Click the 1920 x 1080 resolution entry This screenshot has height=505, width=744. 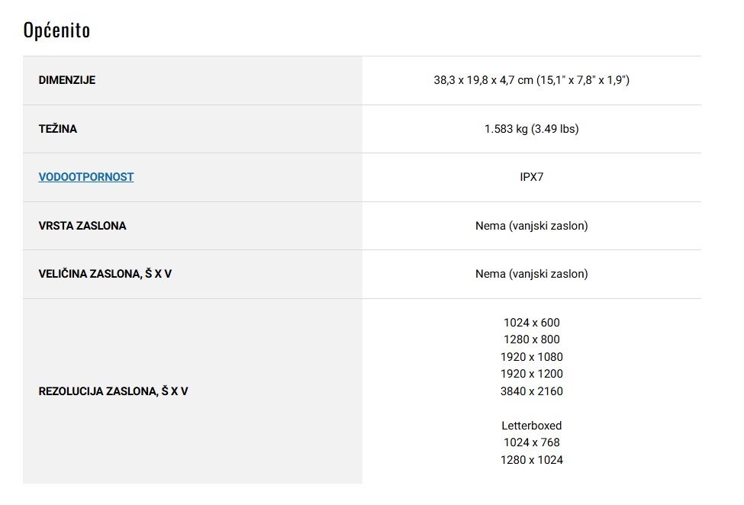(531, 357)
